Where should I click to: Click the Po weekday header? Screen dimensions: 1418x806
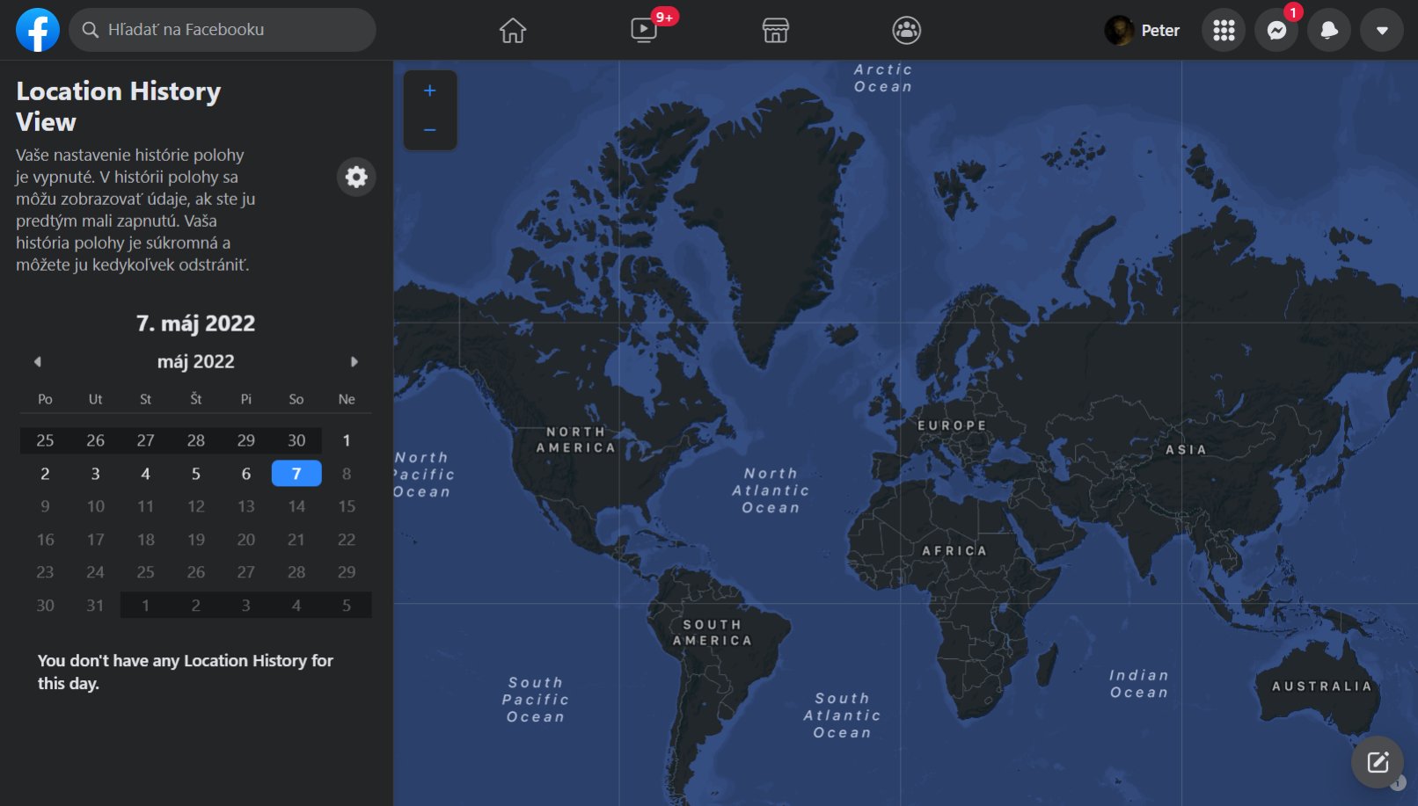45,399
